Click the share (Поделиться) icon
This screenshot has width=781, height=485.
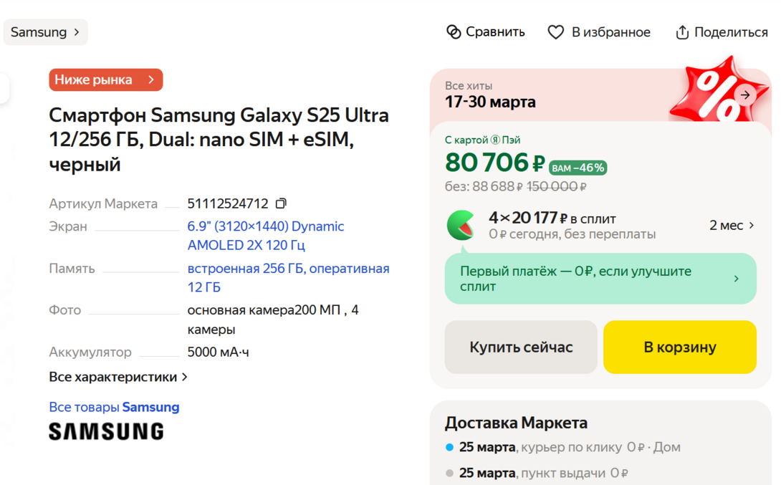pyautogui.click(x=682, y=32)
